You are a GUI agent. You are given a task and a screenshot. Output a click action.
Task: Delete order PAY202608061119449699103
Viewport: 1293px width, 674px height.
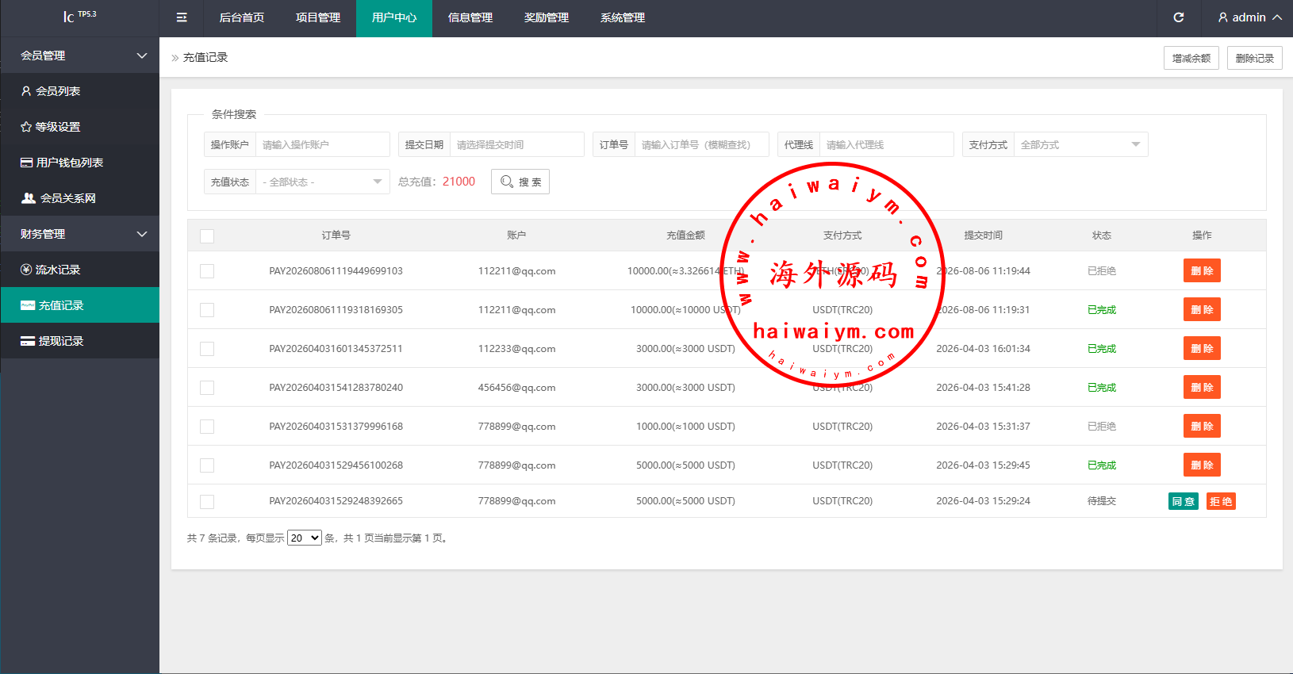tap(1202, 270)
